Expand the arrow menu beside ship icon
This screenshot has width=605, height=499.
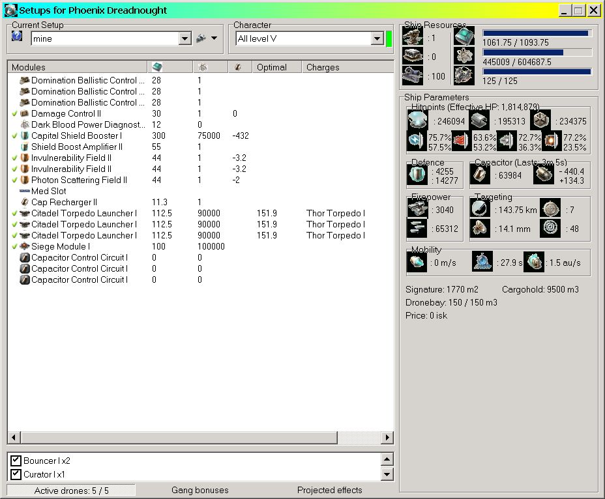point(214,38)
